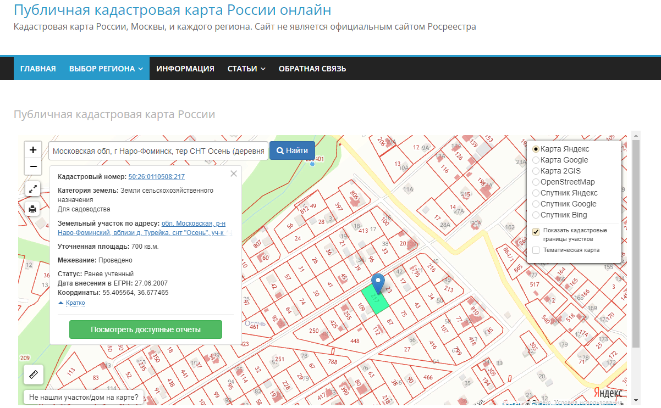Click parcel 250 on the map
Image resolution: width=661 pixels, height=408 pixels.
314,331
